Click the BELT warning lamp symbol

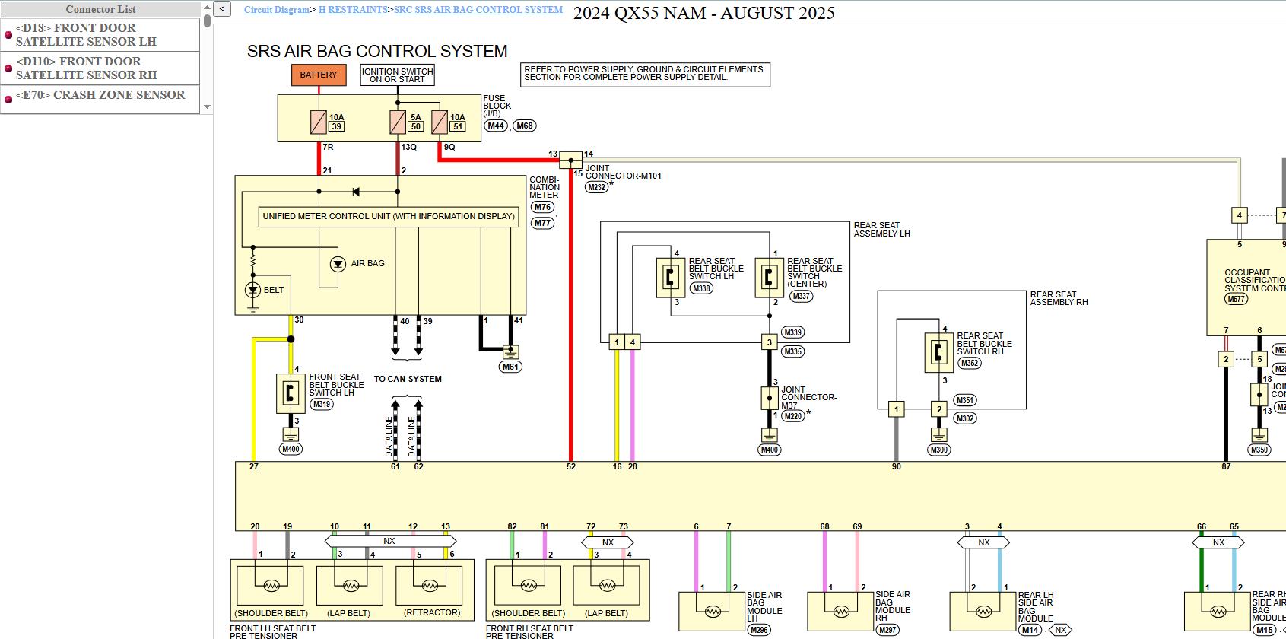[252, 290]
